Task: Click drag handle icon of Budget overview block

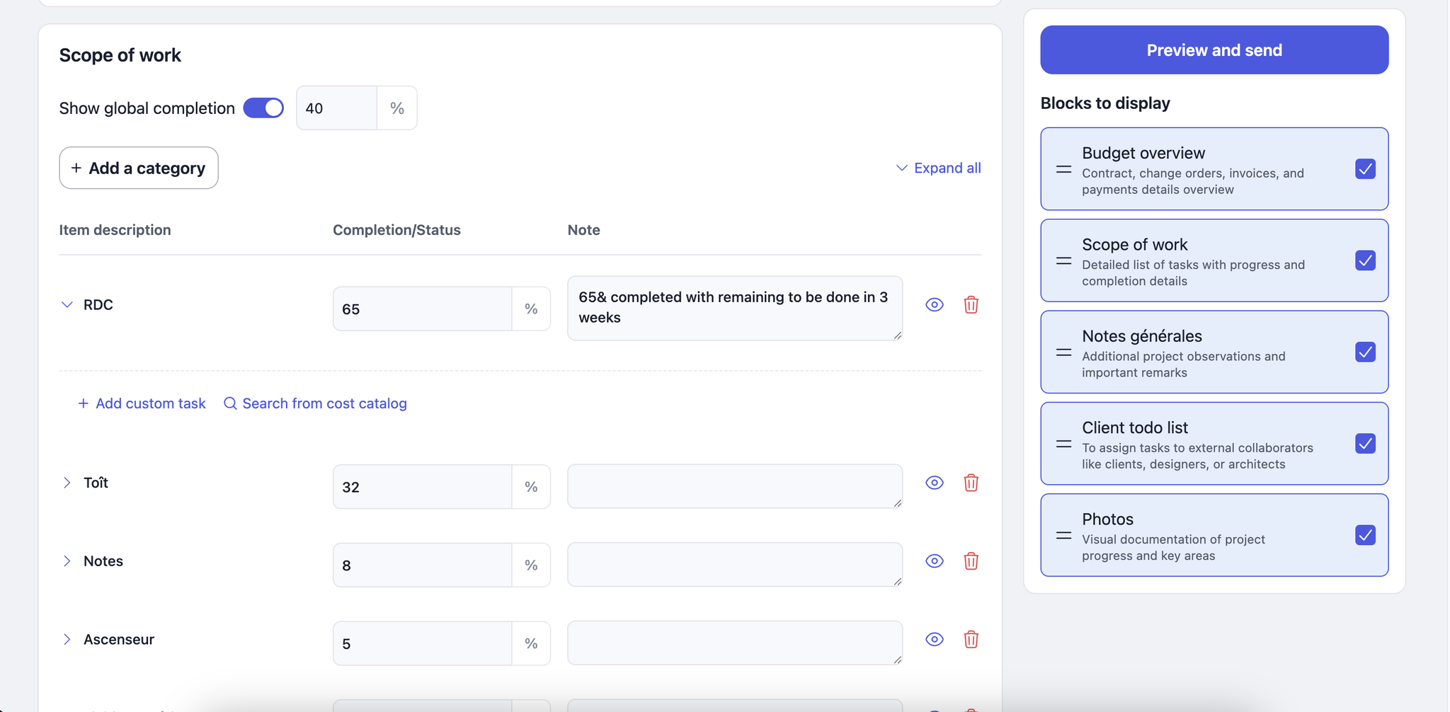Action: click(1063, 169)
